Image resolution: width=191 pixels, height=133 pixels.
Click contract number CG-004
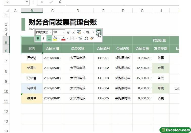(x=103, y=88)
